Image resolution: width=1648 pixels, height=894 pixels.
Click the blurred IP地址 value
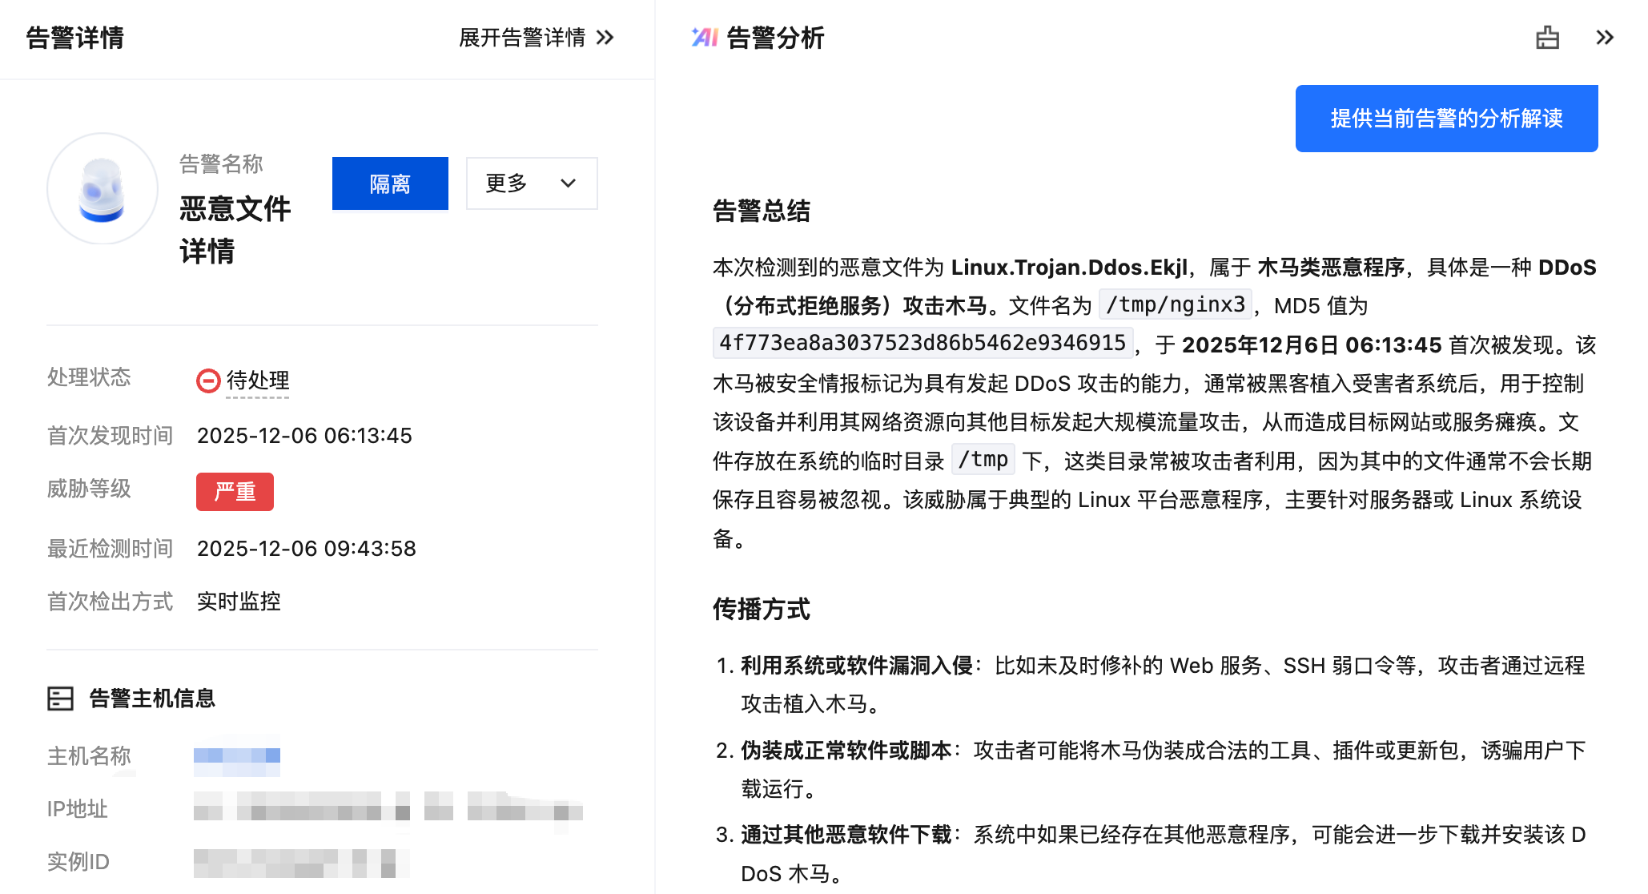coord(388,808)
